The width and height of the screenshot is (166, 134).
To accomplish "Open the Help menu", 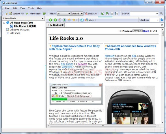I will 39,8.
